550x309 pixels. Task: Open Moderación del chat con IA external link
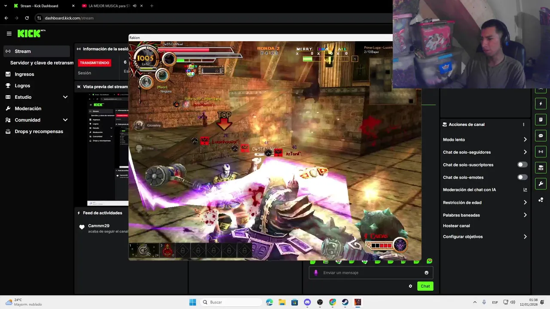(525, 190)
